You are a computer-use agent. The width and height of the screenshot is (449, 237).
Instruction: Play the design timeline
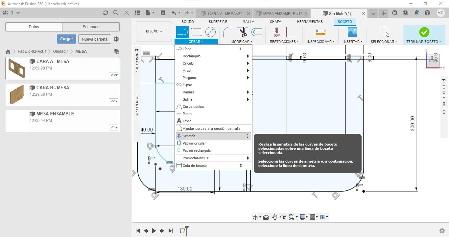click(x=154, y=231)
